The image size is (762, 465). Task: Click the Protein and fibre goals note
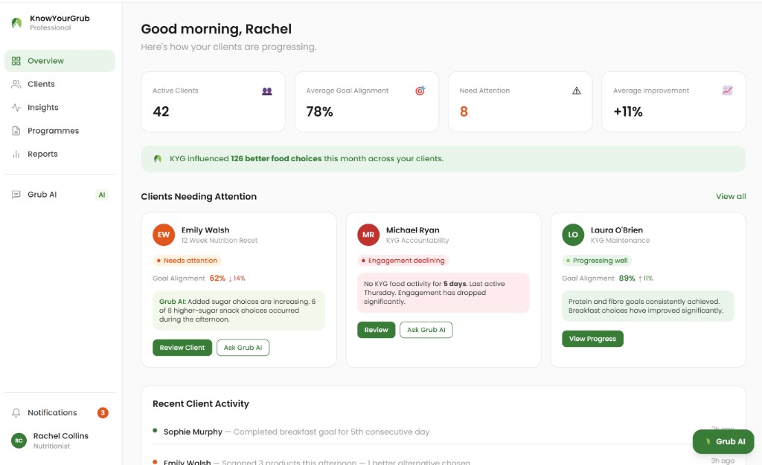click(648, 306)
